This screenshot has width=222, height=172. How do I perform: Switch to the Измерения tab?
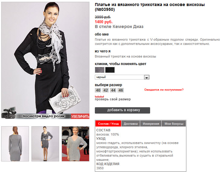click(151, 124)
